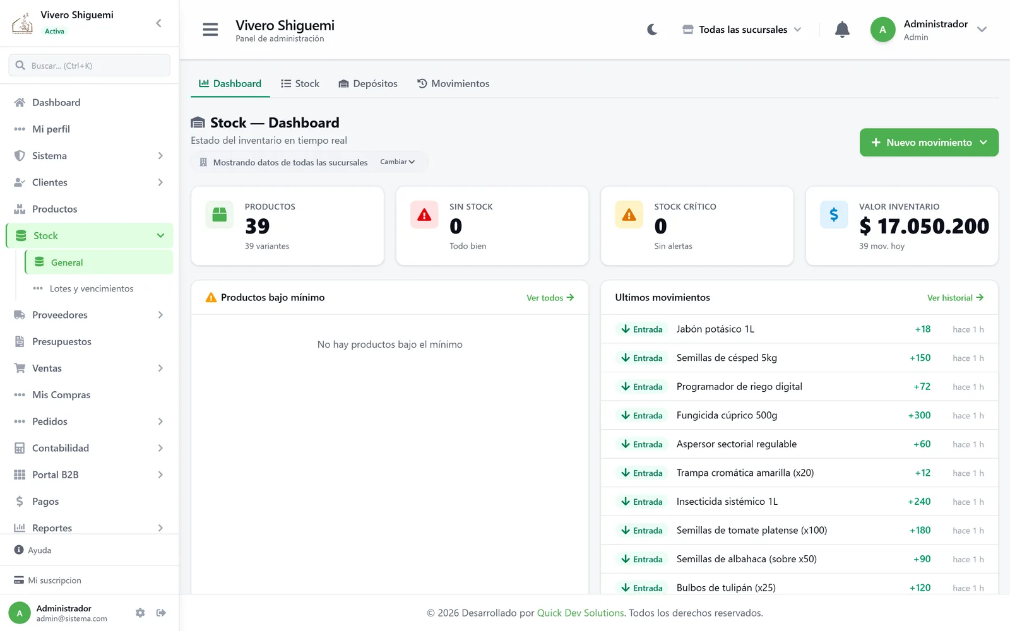Viewport: 1010px width, 631px height.
Task: Click the Proveedores truck icon
Action: point(20,315)
